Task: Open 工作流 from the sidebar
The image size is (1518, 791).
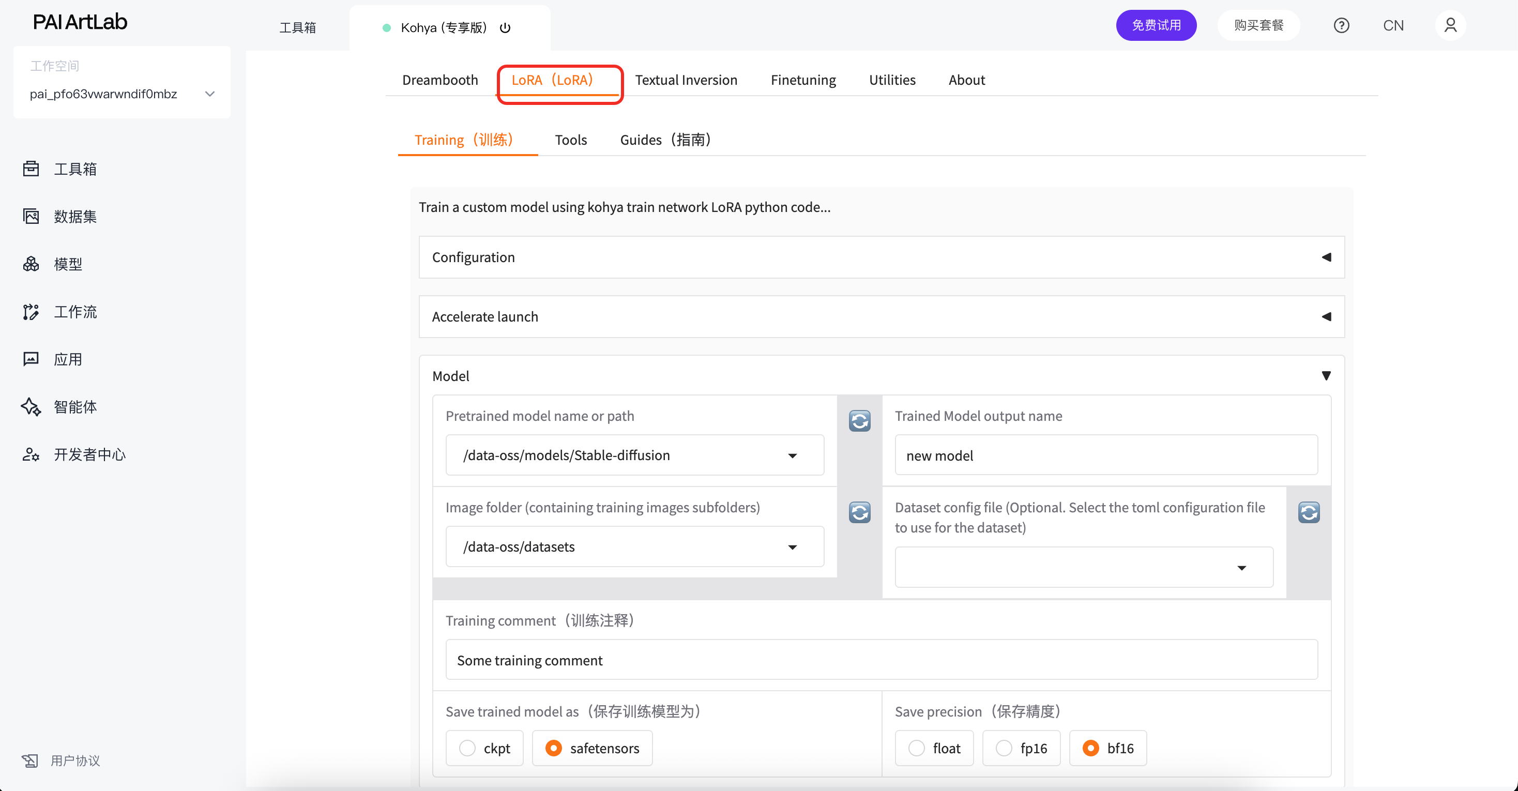Action: [75, 312]
